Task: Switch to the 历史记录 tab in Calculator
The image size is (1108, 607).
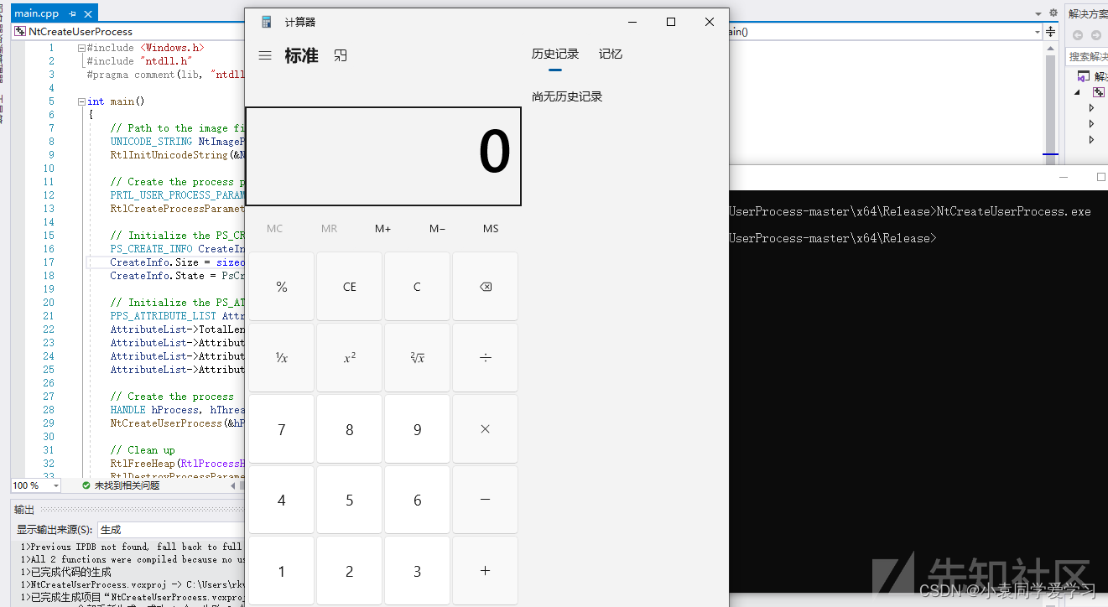Action: (555, 54)
